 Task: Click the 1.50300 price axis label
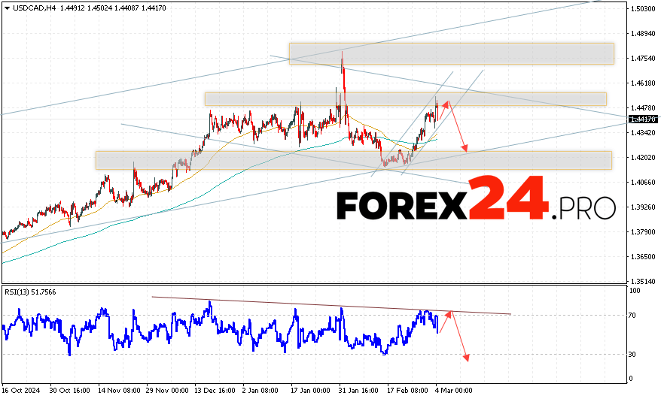(643, 9)
